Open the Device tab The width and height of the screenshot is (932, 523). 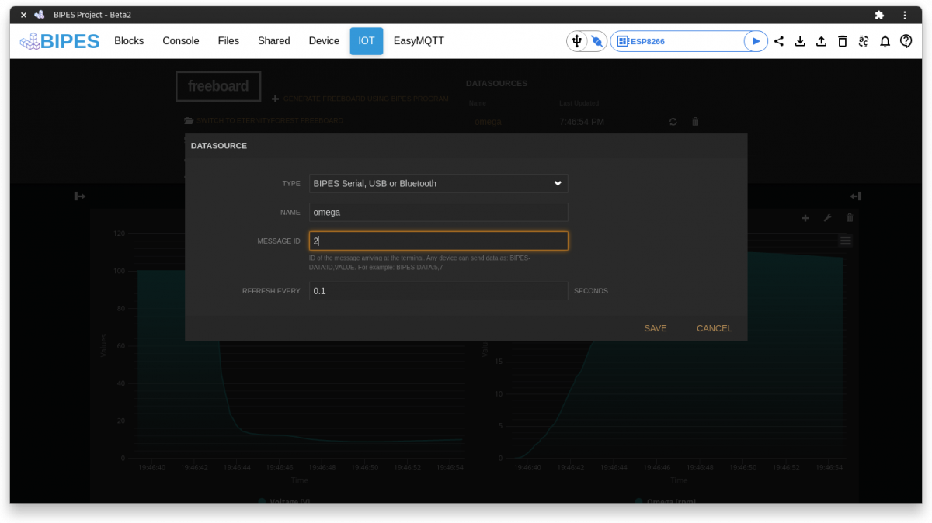324,41
